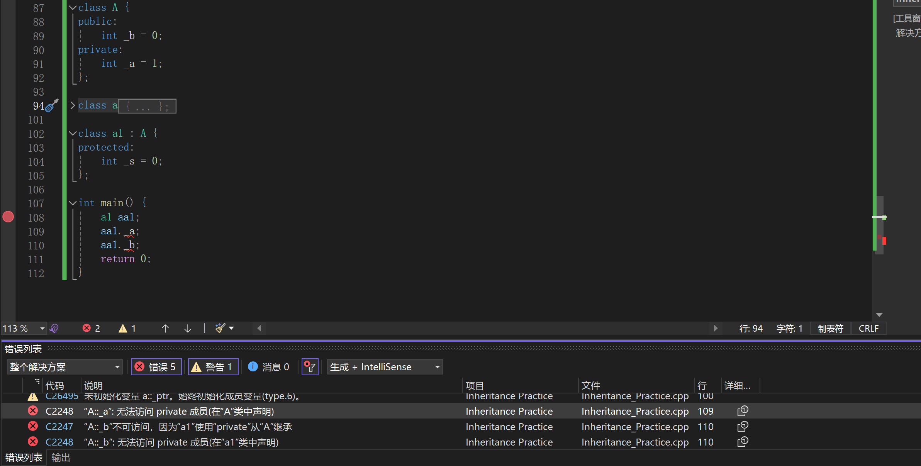921x466 pixels.
Task: Toggle the 消息 0 messages filter button
Action: [269, 367]
